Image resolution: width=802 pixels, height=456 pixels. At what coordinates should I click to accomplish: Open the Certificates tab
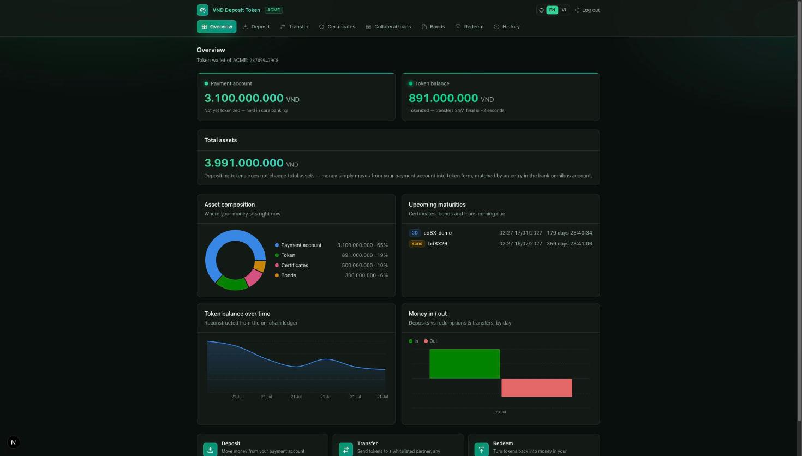coord(337,27)
